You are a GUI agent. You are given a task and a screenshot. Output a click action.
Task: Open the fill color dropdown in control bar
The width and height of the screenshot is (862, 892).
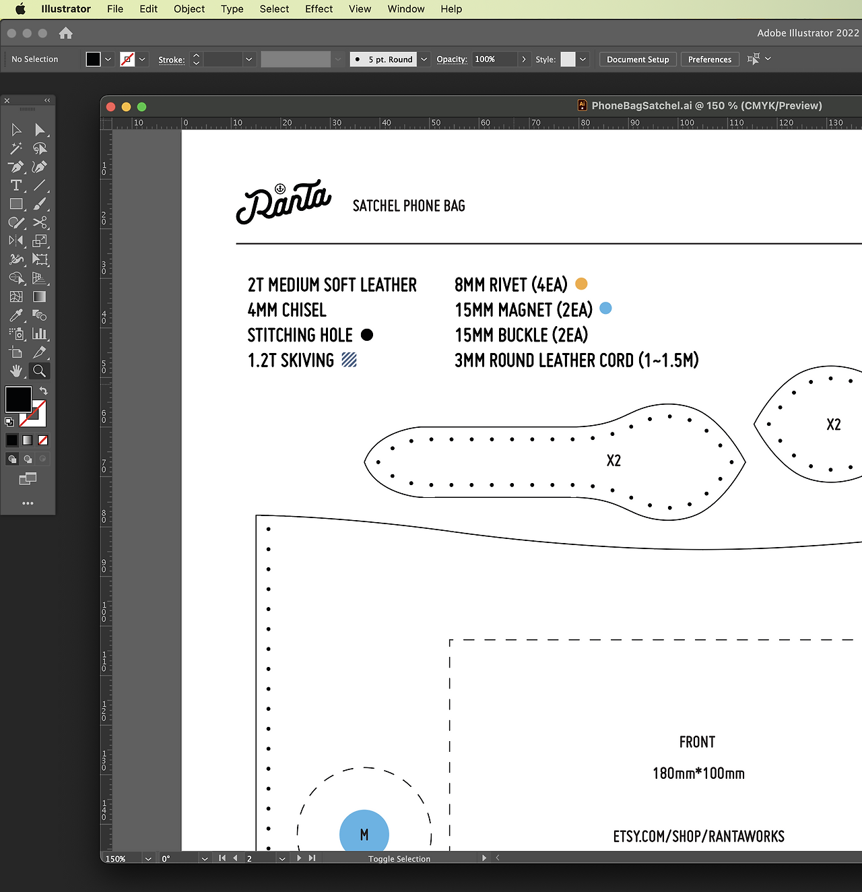click(108, 59)
